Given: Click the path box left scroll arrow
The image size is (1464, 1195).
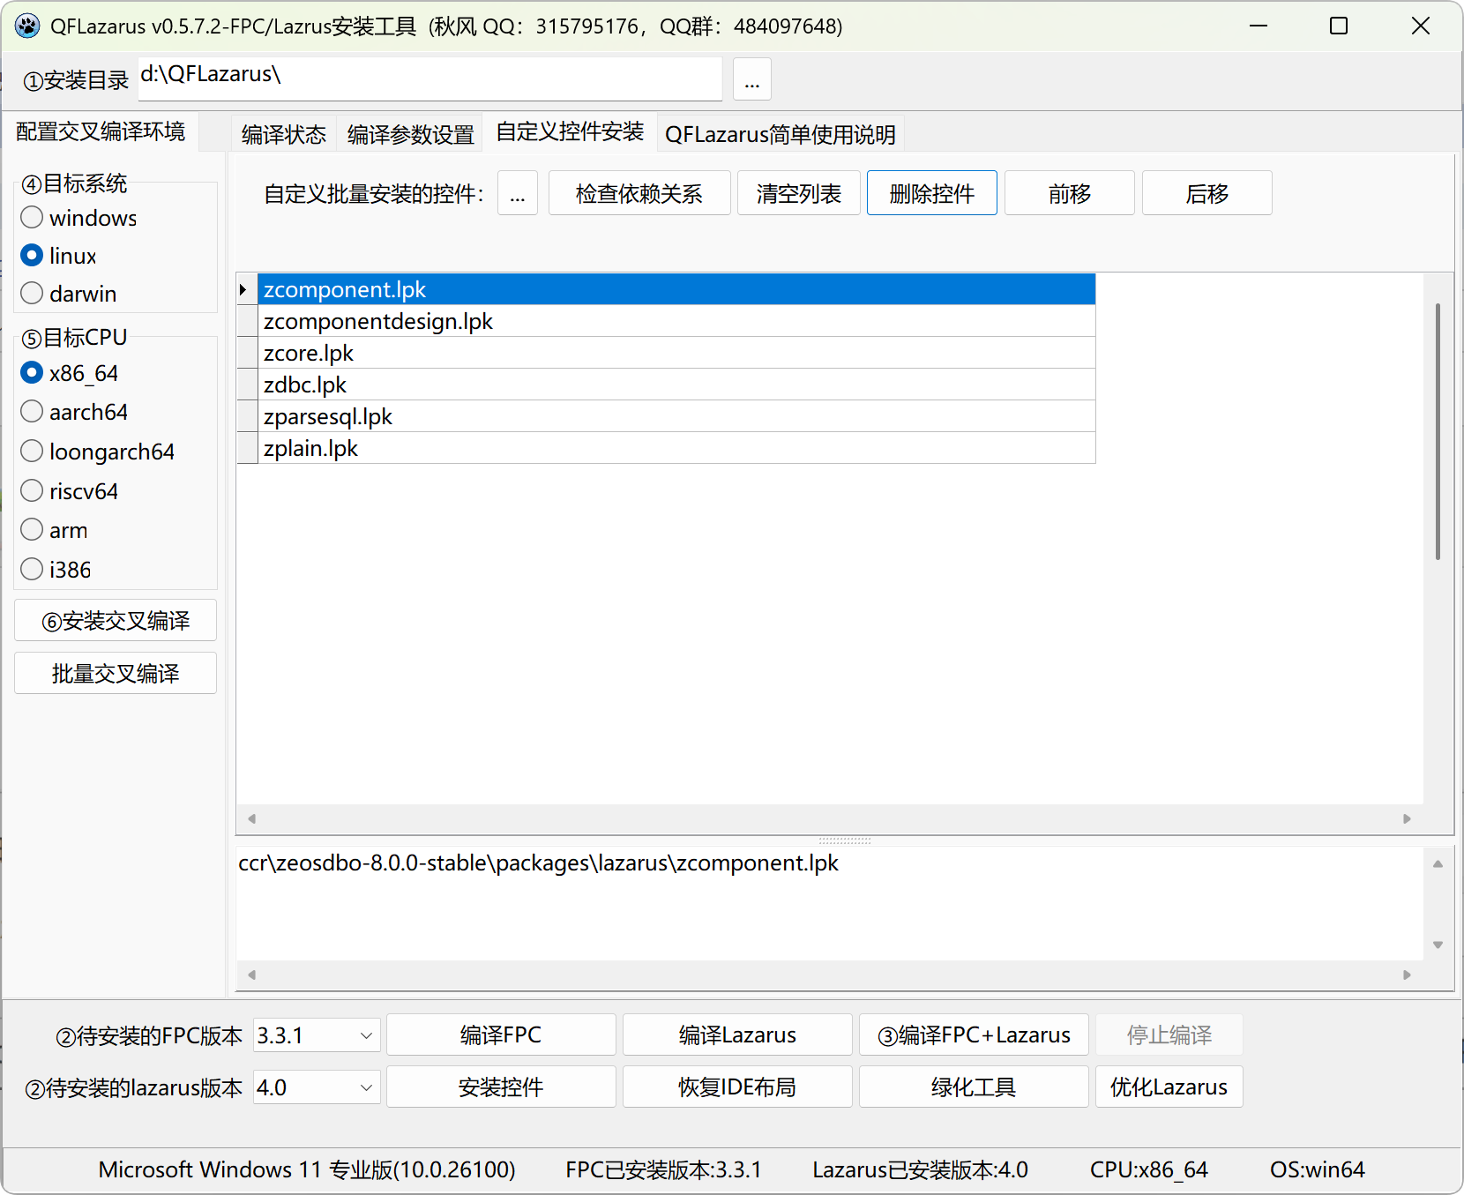Looking at the screenshot, I should point(252,975).
